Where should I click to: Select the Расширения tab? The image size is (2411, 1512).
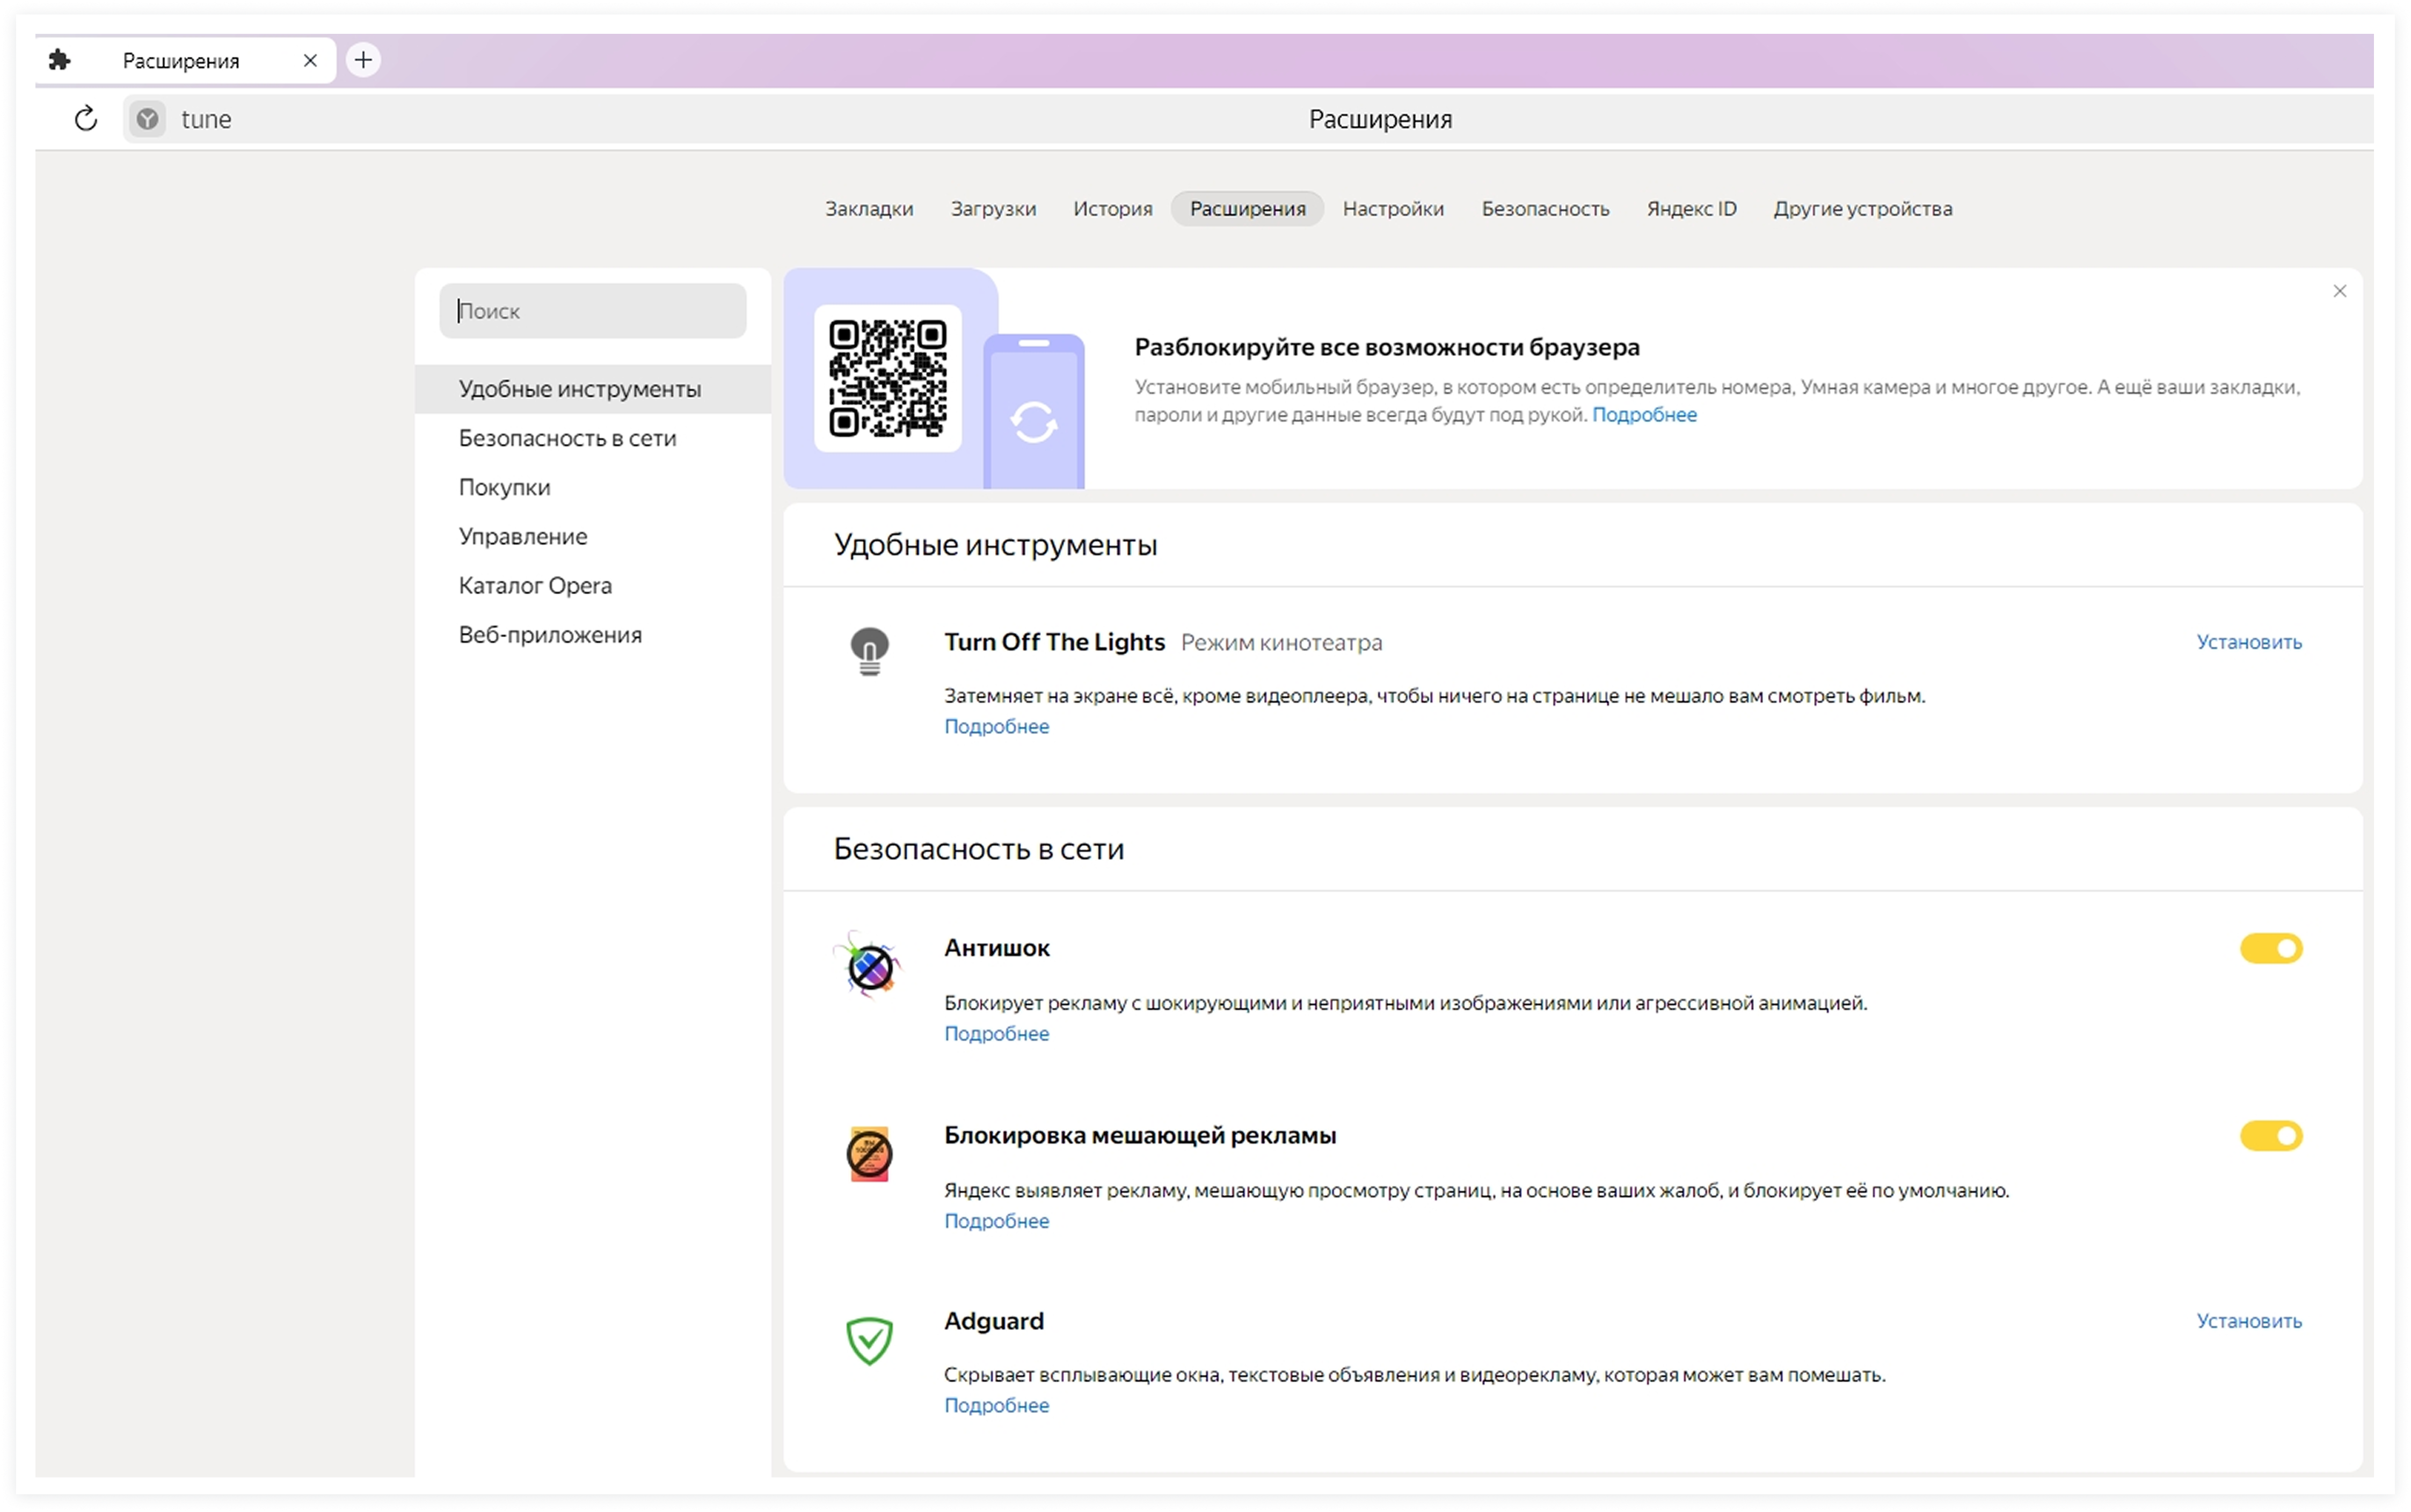[x=1247, y=208]
